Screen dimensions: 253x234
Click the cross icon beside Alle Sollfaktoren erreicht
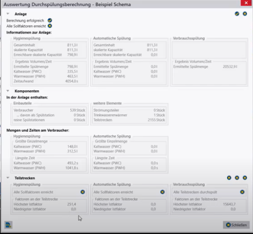tap(50, 26)
